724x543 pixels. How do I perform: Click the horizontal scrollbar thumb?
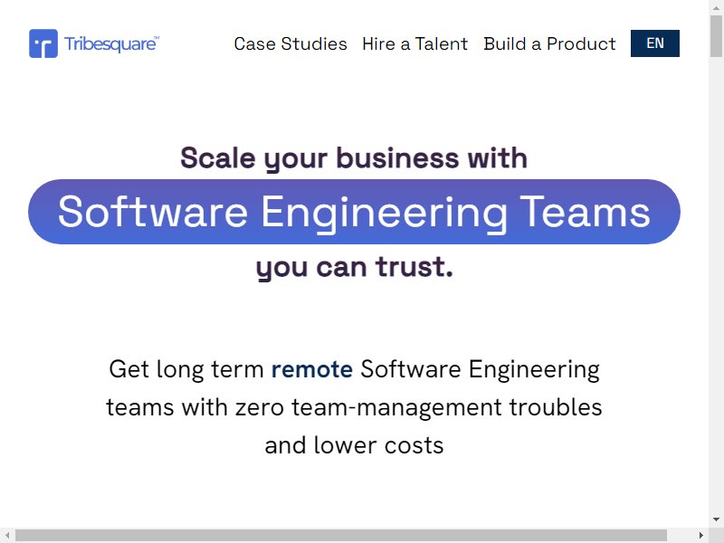[x=341, y=535]
